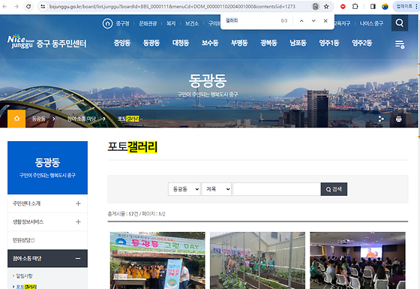The width and height of the screenshot is (420, 289).
Task: Open the Chrome profile avatar
Action: pos(385,7)
